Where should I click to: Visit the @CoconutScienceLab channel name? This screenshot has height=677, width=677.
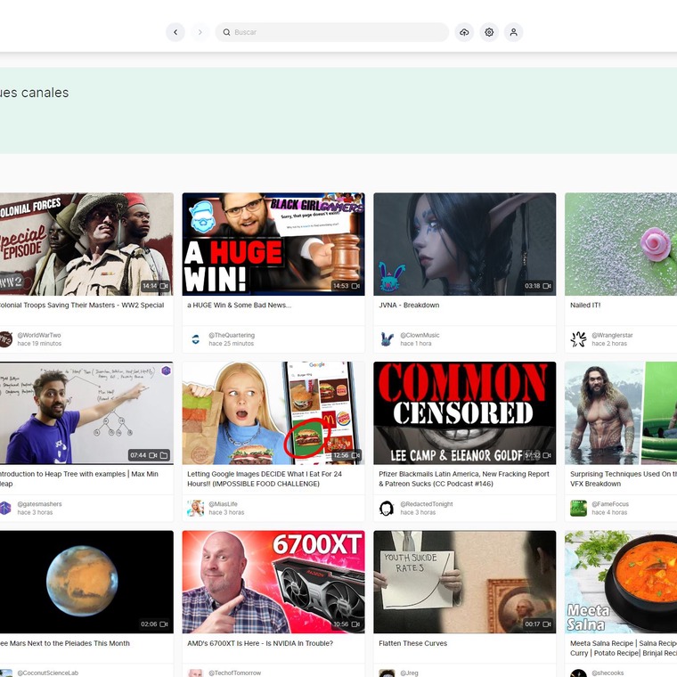[x=48, y=673]
